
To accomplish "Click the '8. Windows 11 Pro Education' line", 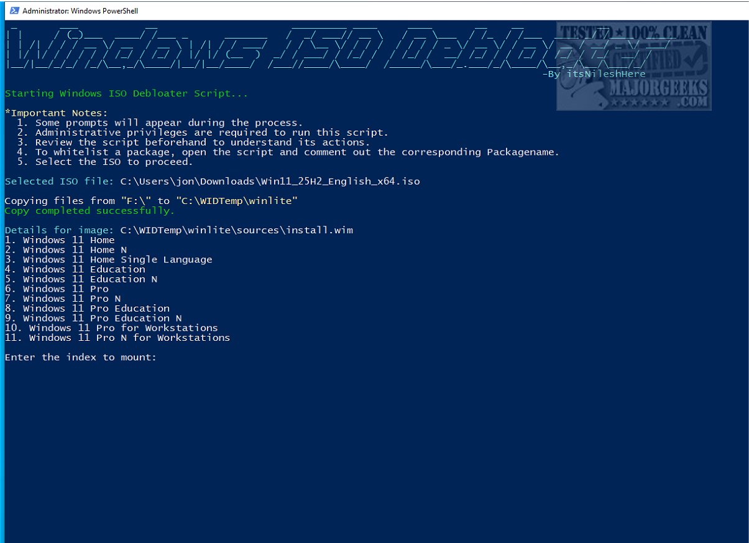I will click(x=87, y=309).
